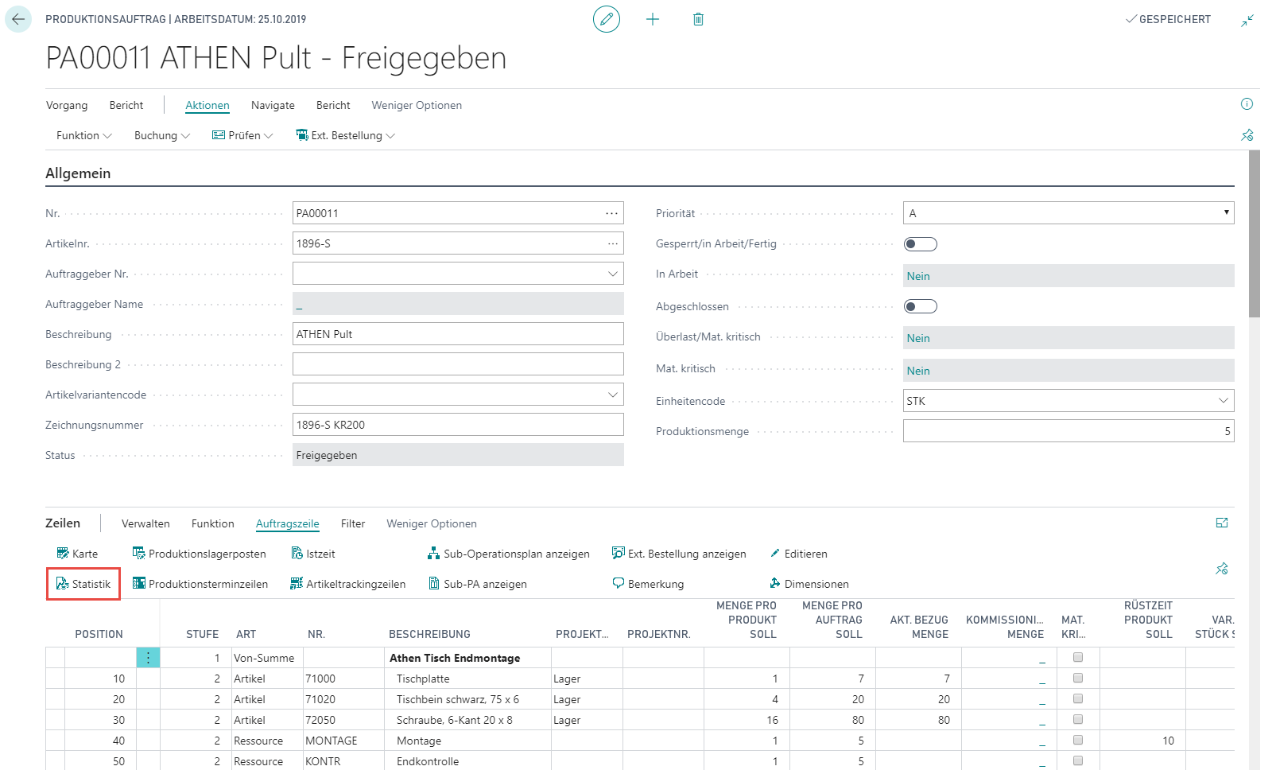Check Mat. Kri. box for Tischplatte row

coord(1078,678)
